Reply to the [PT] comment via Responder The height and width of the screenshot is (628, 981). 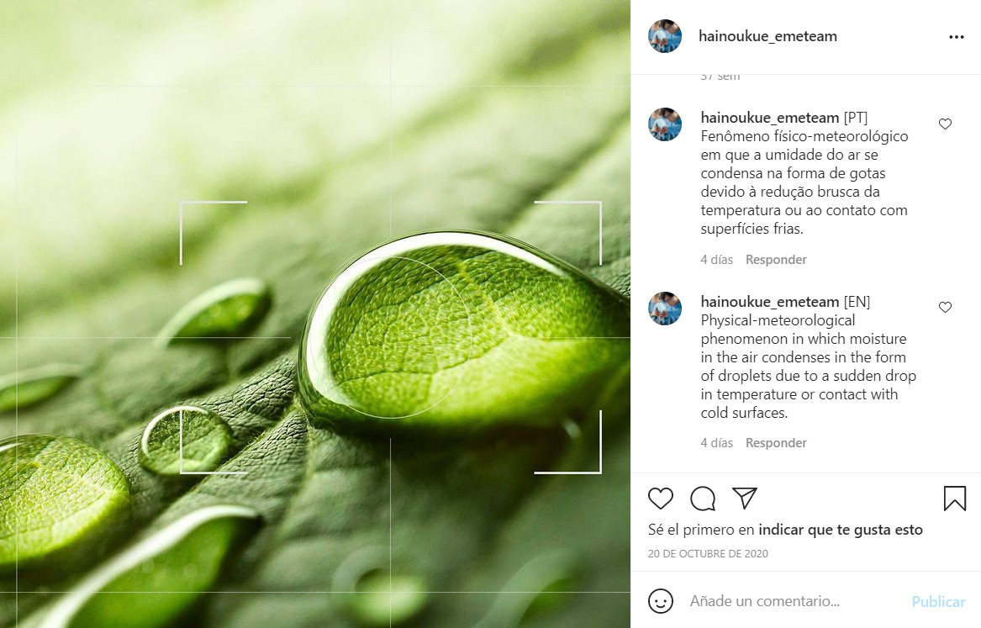click(776, 260)
